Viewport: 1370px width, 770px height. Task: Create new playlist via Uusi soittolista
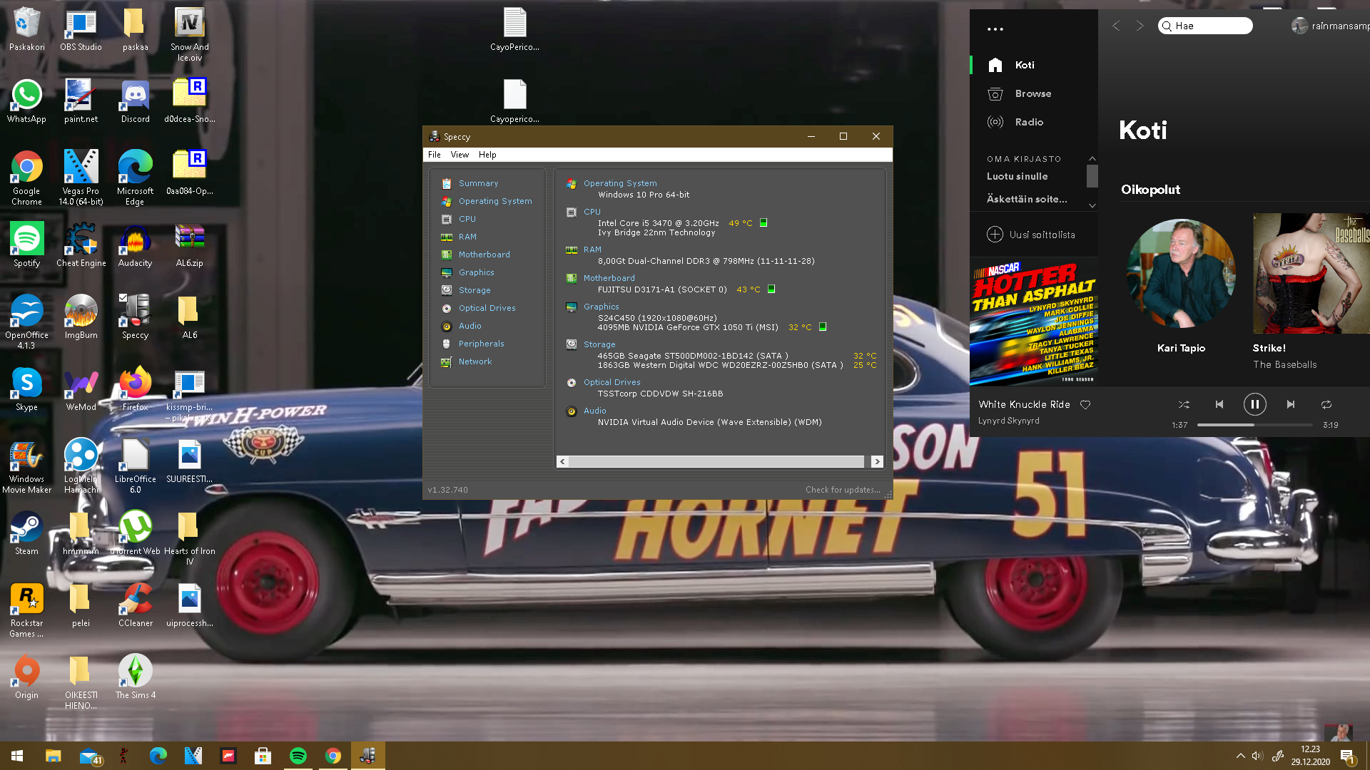1030,235
